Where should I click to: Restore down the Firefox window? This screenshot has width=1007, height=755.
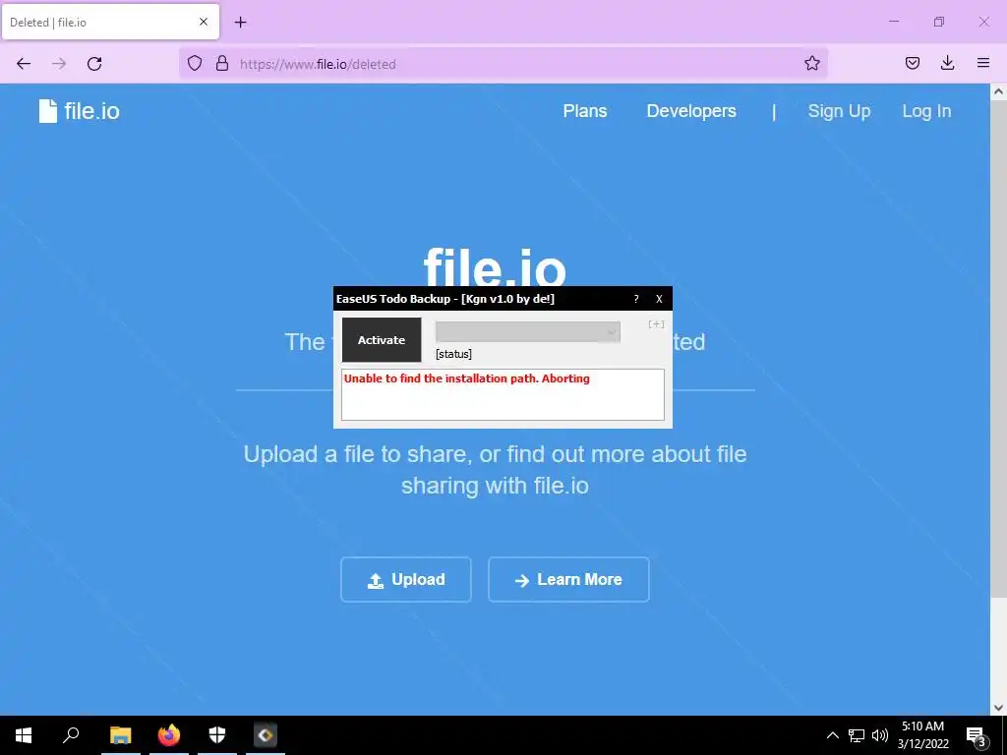pos(939,22)
